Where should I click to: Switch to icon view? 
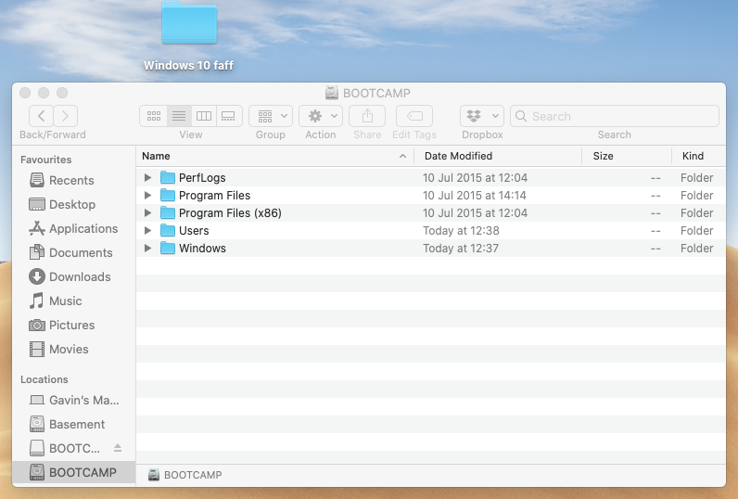153,116
